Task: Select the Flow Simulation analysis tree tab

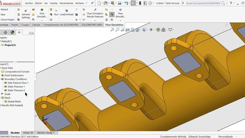Action: 19,32
